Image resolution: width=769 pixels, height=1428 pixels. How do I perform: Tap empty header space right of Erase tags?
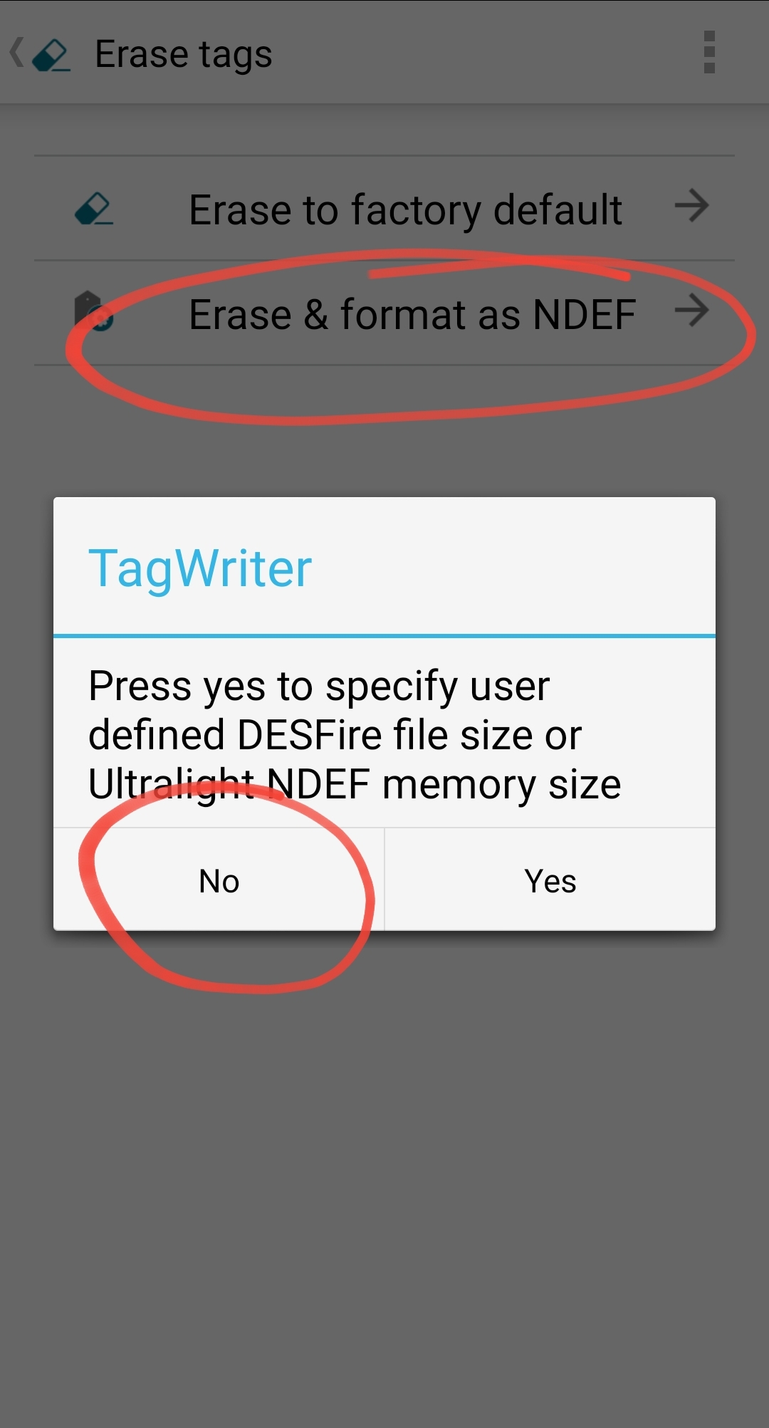484,53
